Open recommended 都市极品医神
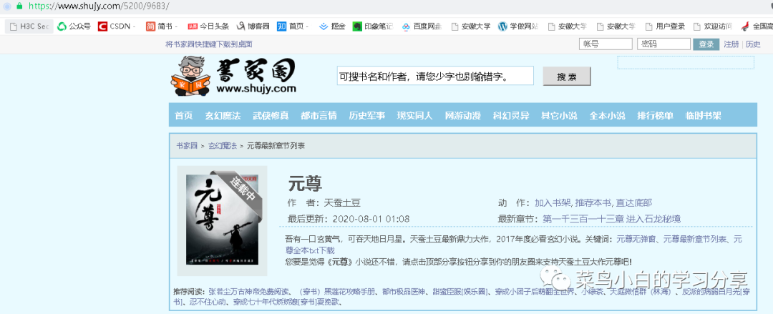773x314 pixels. point(404,291)
